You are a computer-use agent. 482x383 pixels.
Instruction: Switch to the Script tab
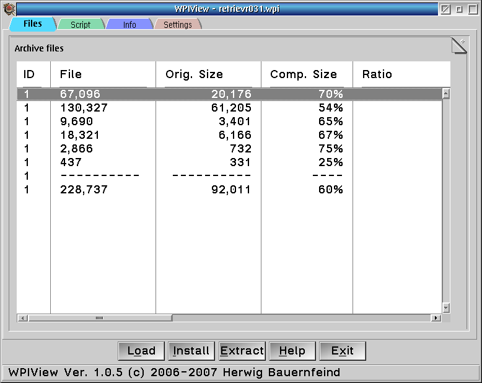coord(81,25)
